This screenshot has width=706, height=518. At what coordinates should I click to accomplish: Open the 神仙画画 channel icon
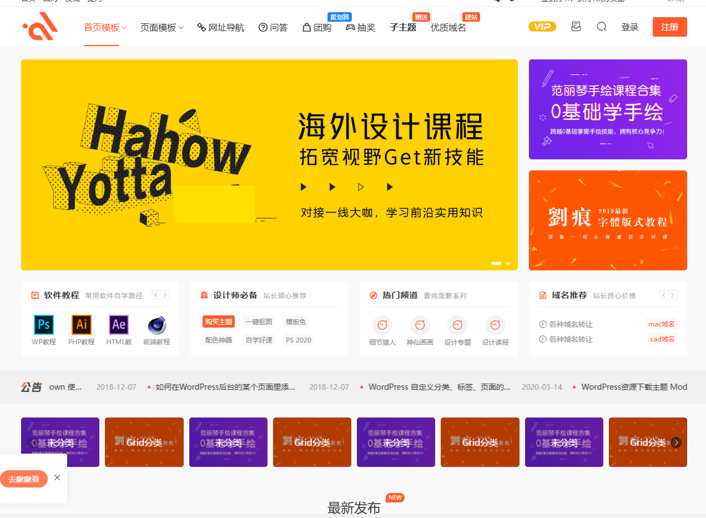pos(420,325)
